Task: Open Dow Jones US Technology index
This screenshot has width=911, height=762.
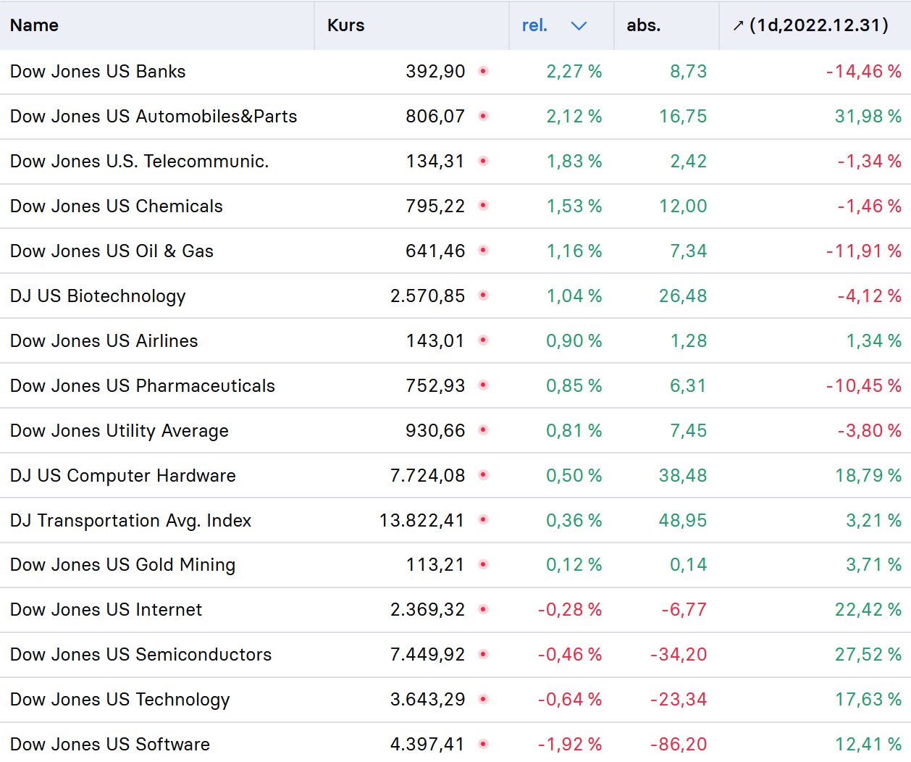Action: (120, 700)
